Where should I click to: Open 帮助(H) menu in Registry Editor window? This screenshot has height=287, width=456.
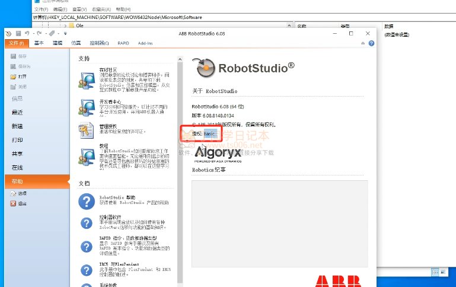[123, 9]
